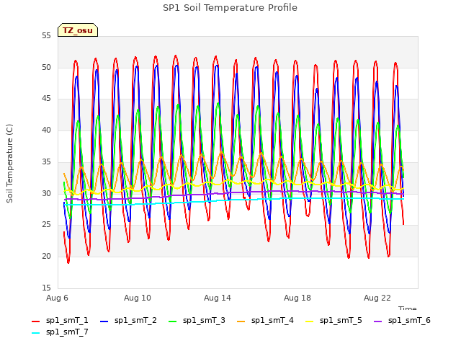Viewport: 461px width, 346px height.
Task: Click the 55 y-axis tick label
Action: click(x=46, y=36)
